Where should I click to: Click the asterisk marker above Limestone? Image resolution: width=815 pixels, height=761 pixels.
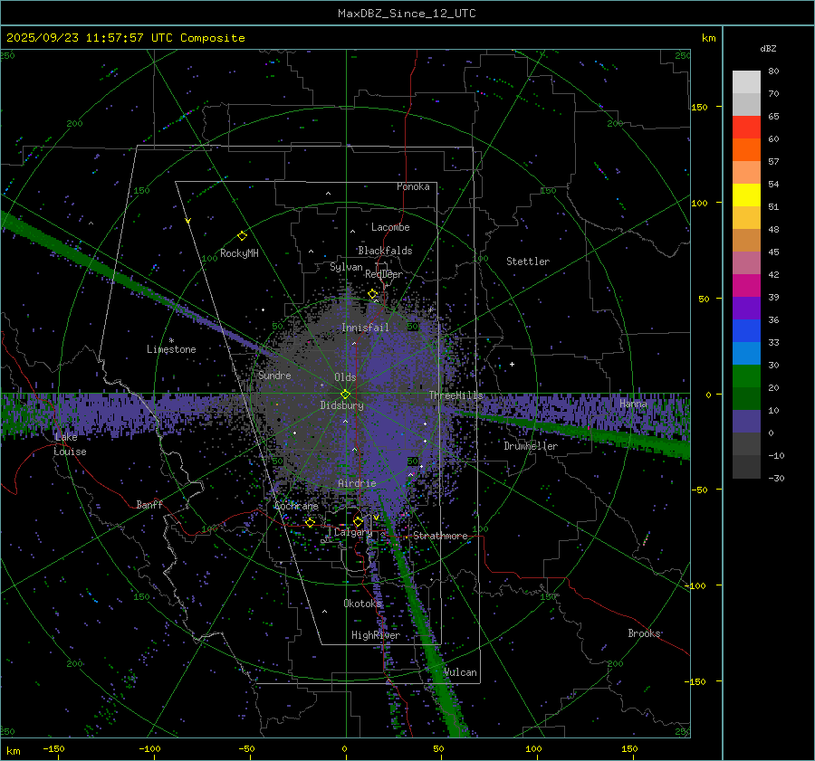point(171,340)
